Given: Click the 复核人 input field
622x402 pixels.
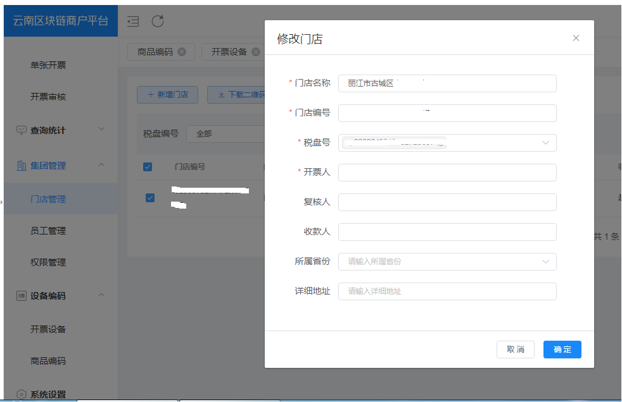Looking at the screenshot, I should [x=447, y=202].
